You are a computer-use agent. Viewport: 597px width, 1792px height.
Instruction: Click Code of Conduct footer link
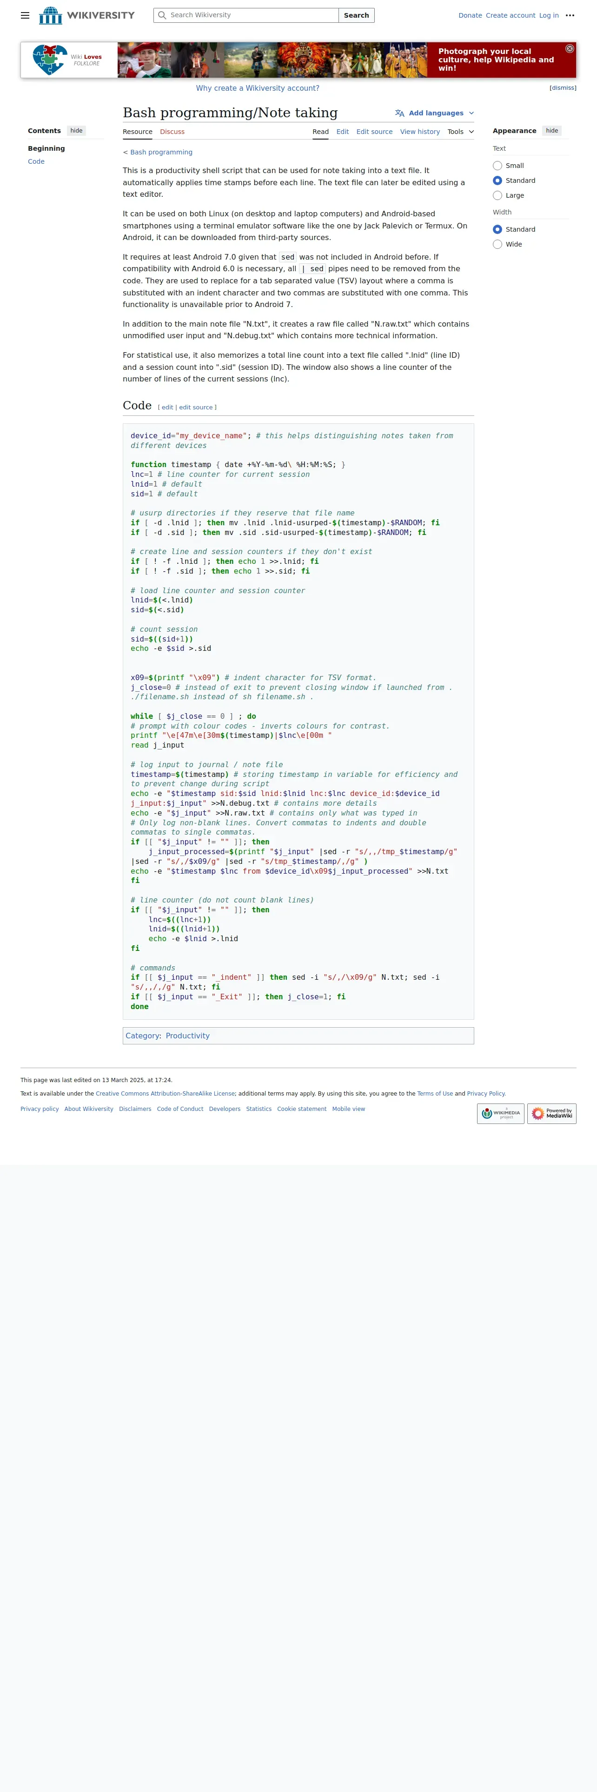coord(180,1109)
